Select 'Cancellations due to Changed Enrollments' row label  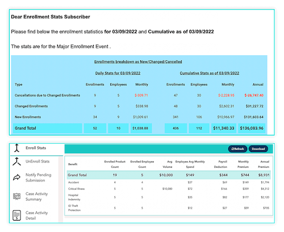pyautogui.click(x=47, y=95)
